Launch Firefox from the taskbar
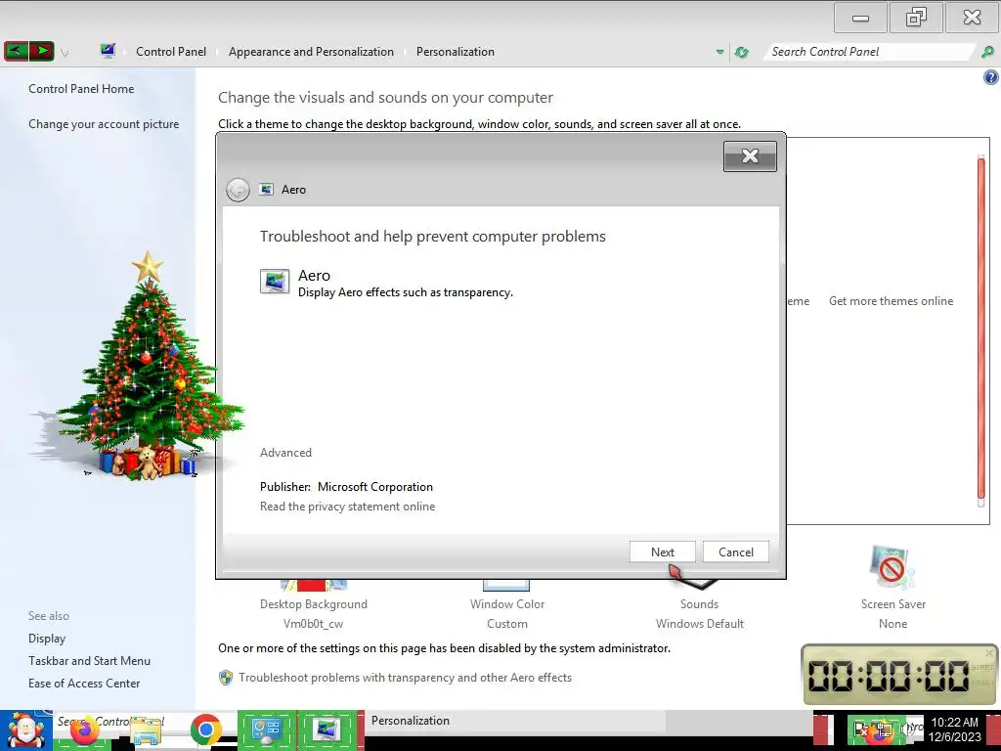The image size is (1001, 751). [83, 731]
